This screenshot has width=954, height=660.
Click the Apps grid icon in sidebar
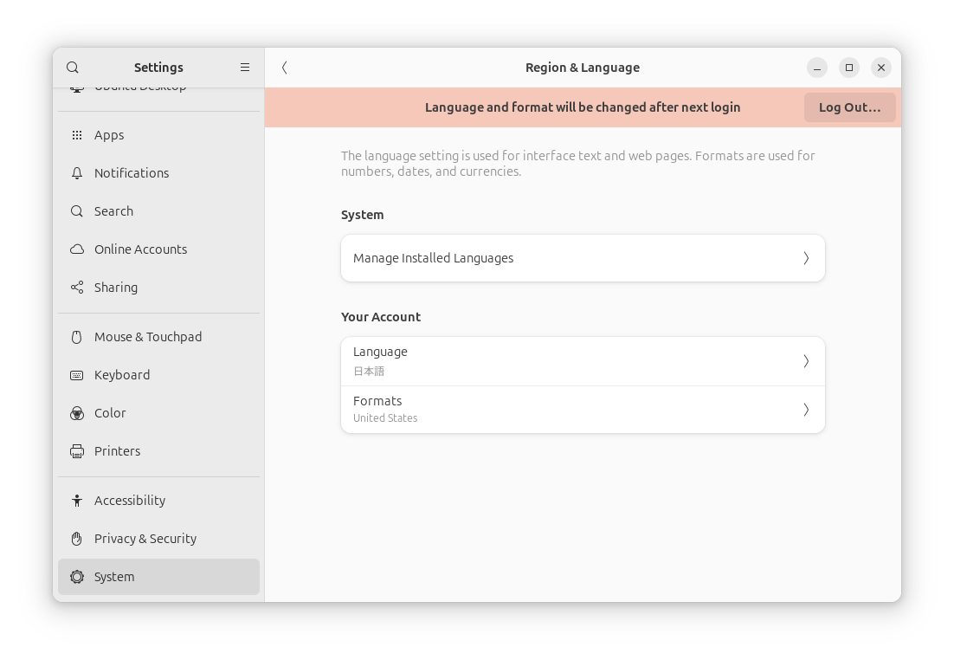coord(77,135)
